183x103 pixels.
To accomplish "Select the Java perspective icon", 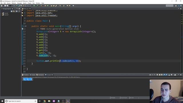I will click(x=179, y=6).
